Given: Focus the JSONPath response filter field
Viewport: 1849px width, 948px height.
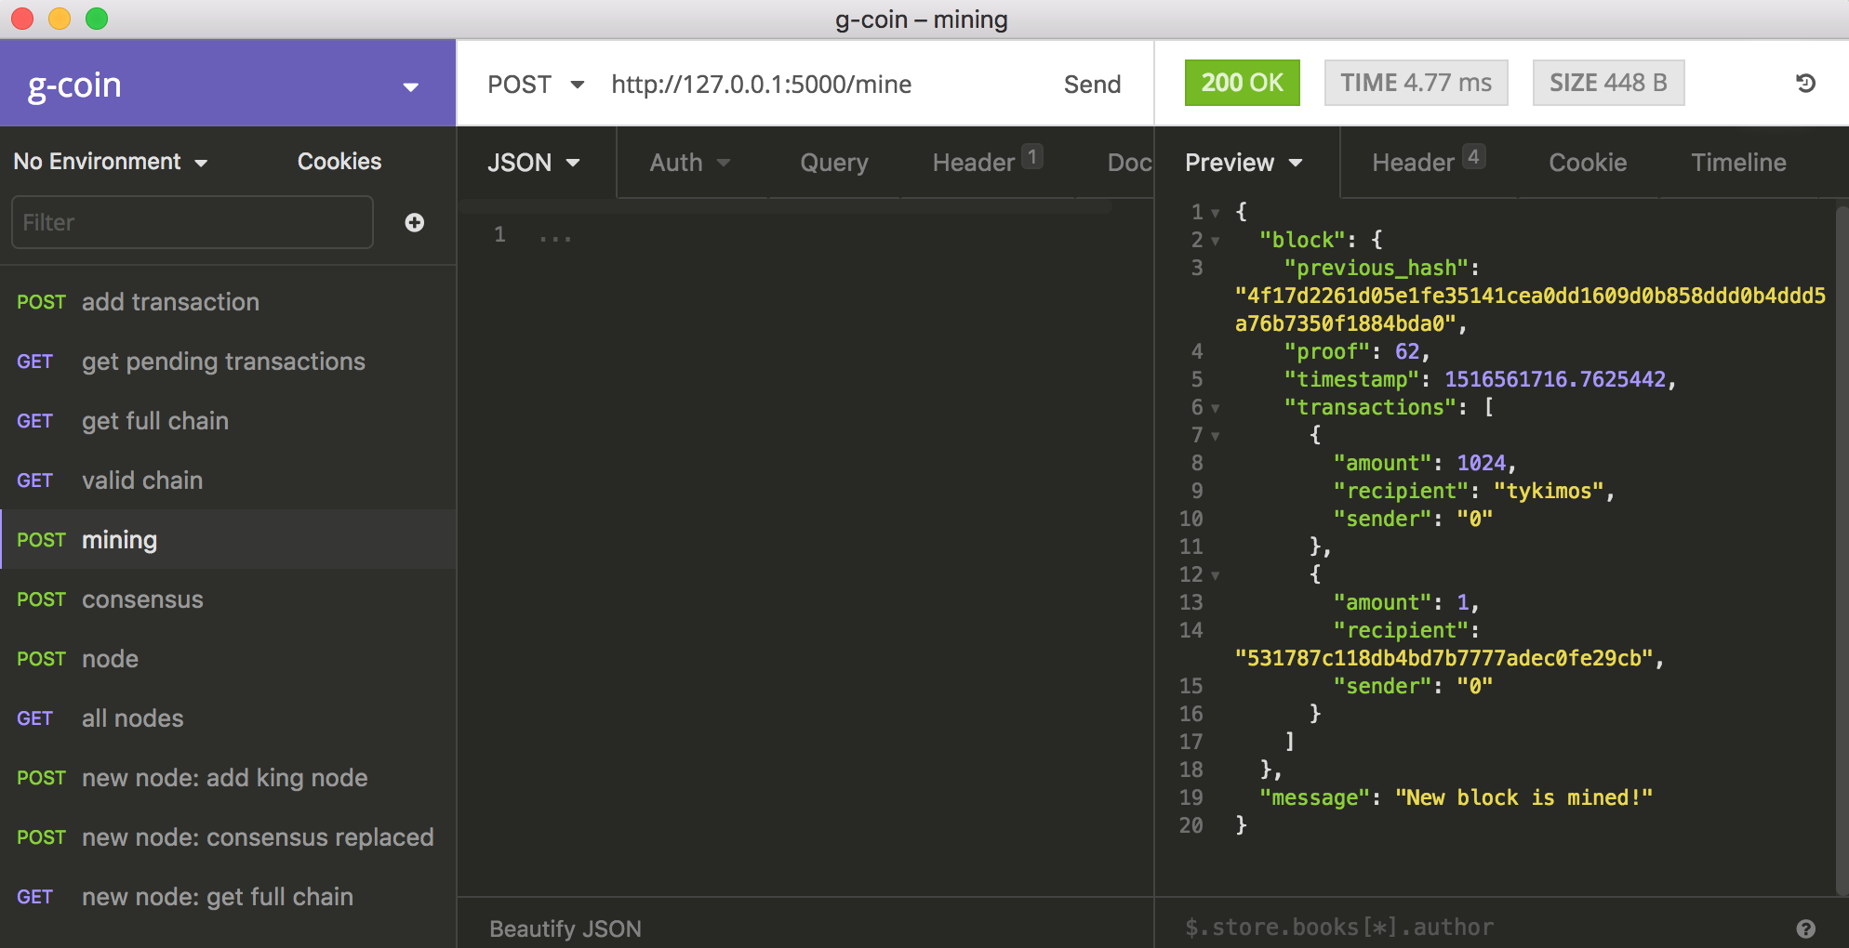Looking at the screenshot, I should pyautogui.click(x=1479, y=928).
